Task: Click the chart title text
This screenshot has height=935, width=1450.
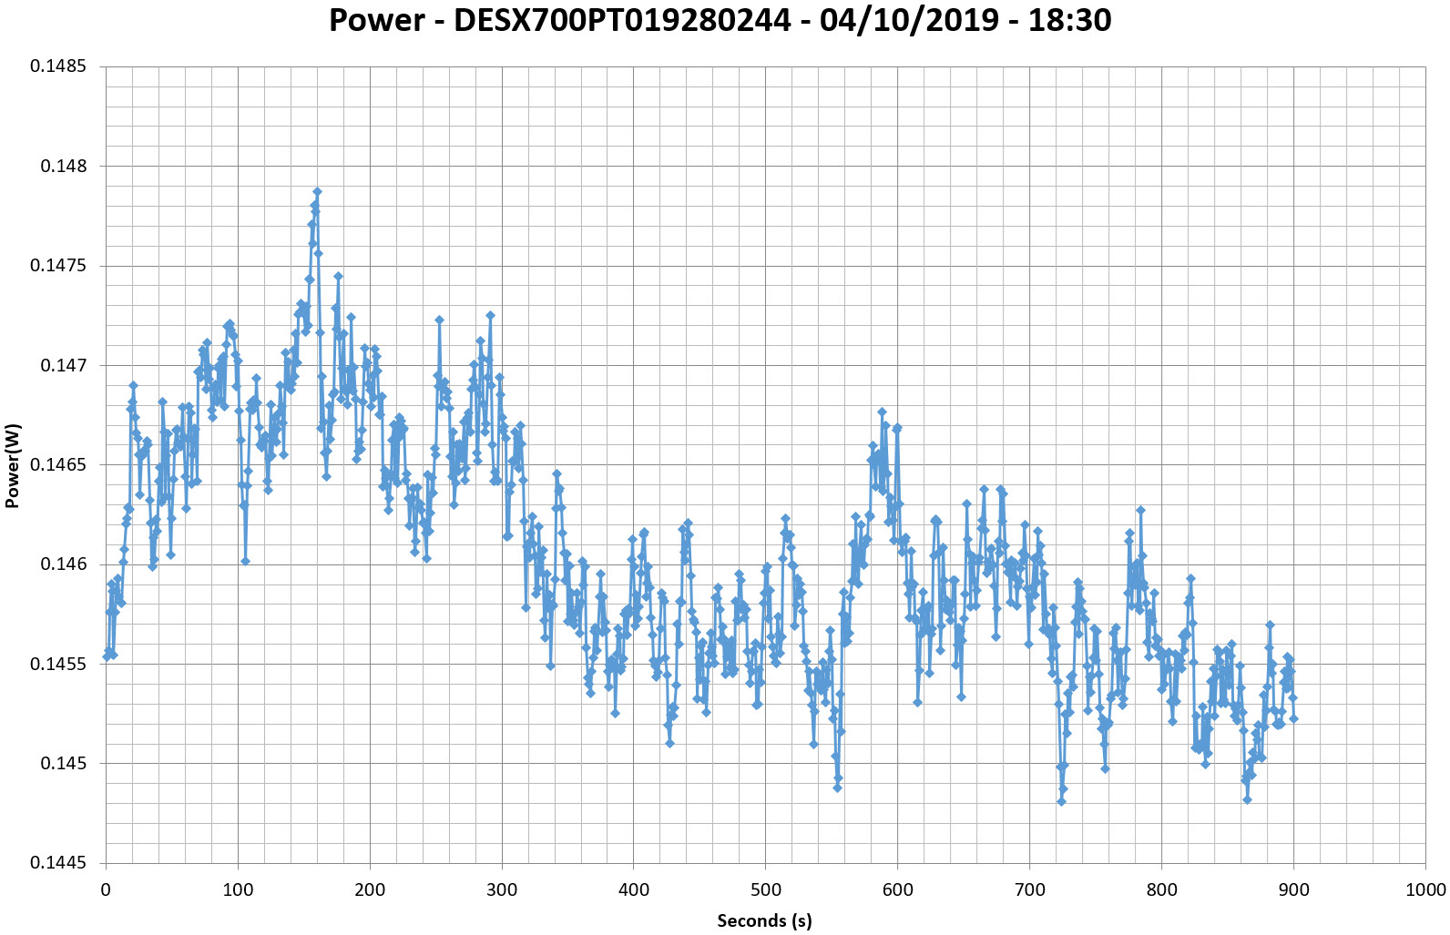Action: pyautogui.click(x=720, y=20)
